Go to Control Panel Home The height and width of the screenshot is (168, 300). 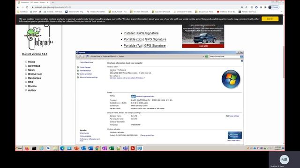point(86,62)
